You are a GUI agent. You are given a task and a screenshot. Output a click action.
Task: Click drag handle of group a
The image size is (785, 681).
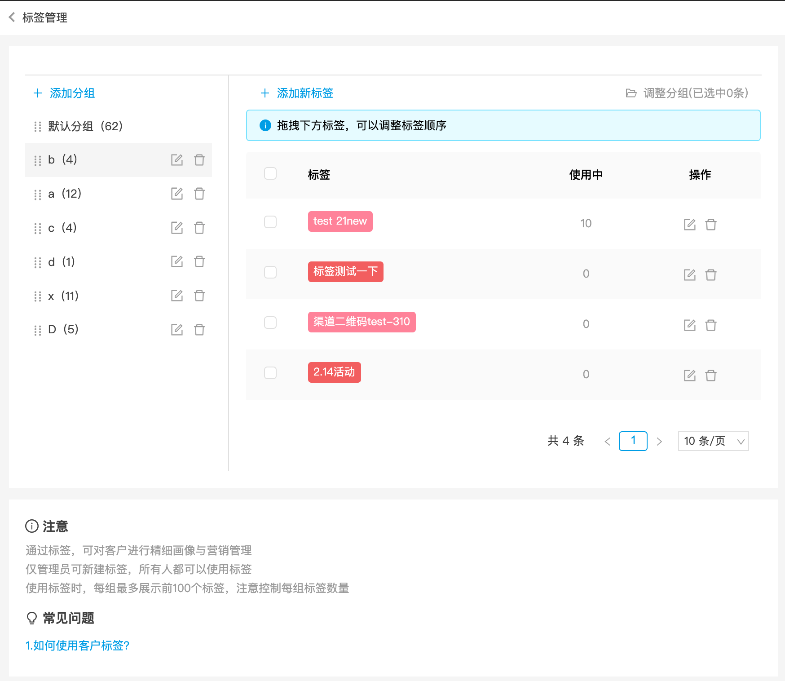pyautogui.click(x=38, y=195)
